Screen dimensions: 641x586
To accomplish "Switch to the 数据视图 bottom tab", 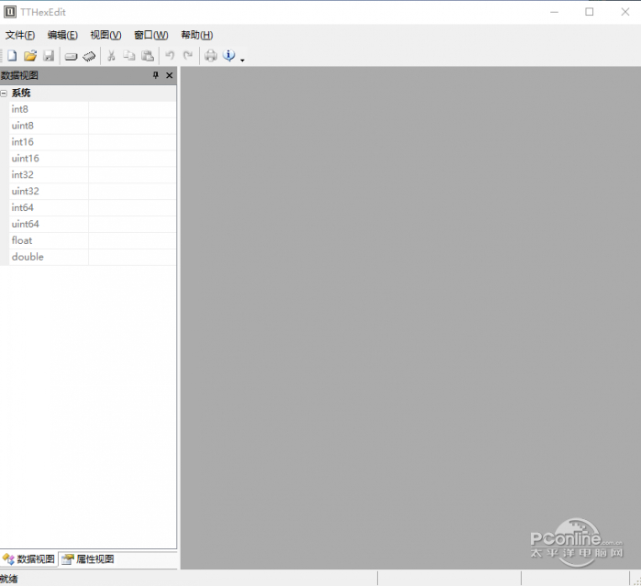I will [x=29, y=559].
